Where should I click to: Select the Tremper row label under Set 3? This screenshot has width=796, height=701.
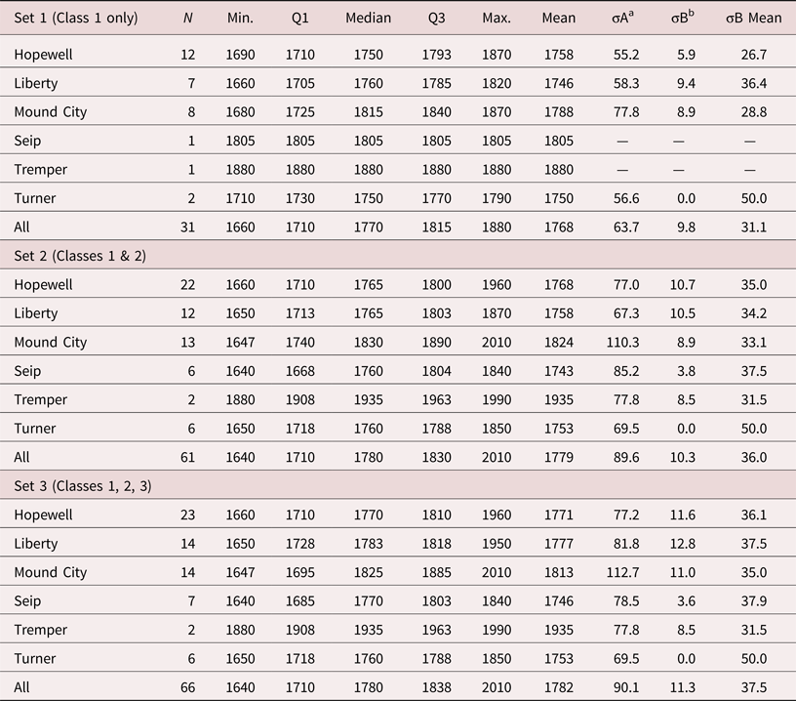pyautogui.click(x=41, y=630)
